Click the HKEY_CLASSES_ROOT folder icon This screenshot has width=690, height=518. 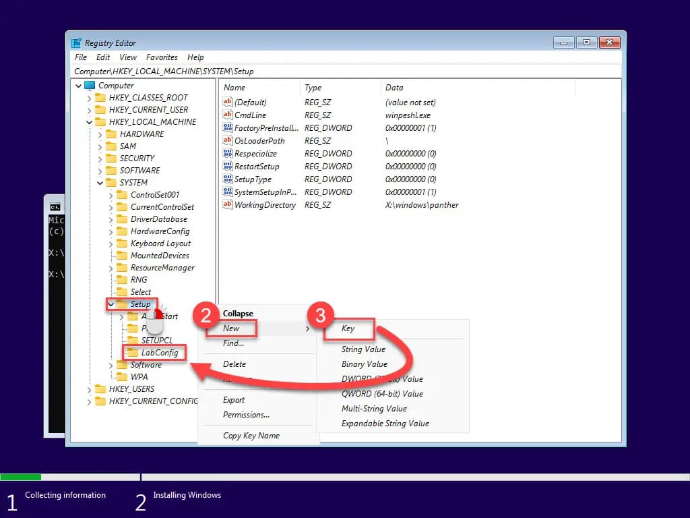click(x=100, y=98)
